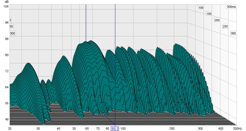246x131 pixels.
Task: Click the 70 label on the frequency axis
Action: click(98, 129)
